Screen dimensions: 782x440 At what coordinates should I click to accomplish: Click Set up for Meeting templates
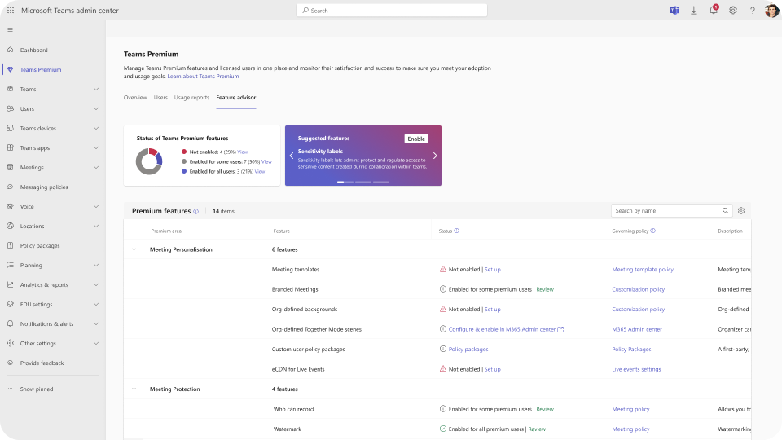tap(492, 270)
